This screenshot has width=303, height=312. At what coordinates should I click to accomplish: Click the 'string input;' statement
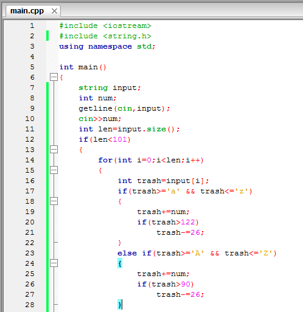click(110, 88)
